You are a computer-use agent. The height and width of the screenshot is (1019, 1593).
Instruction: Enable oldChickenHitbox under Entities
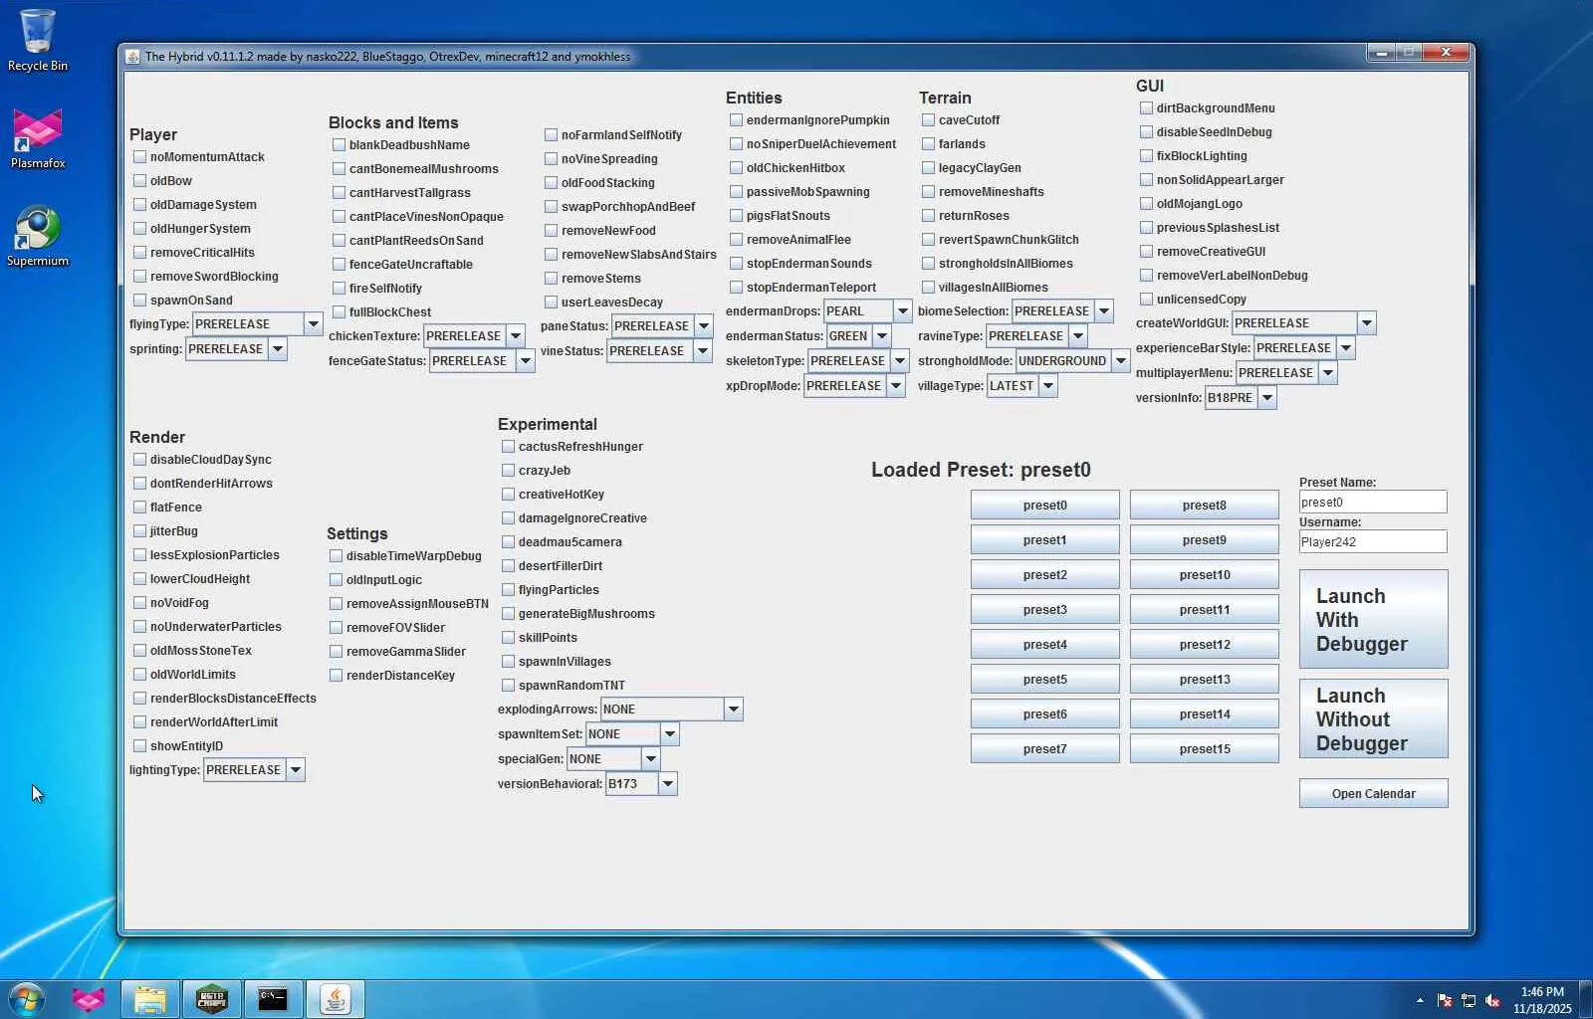(x=737, y=168)
